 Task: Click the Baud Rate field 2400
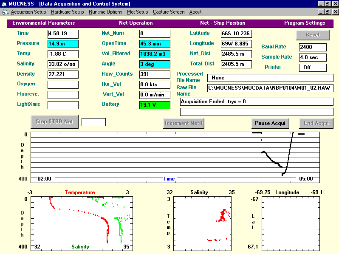pyautogui.click(x=313, y=47)
